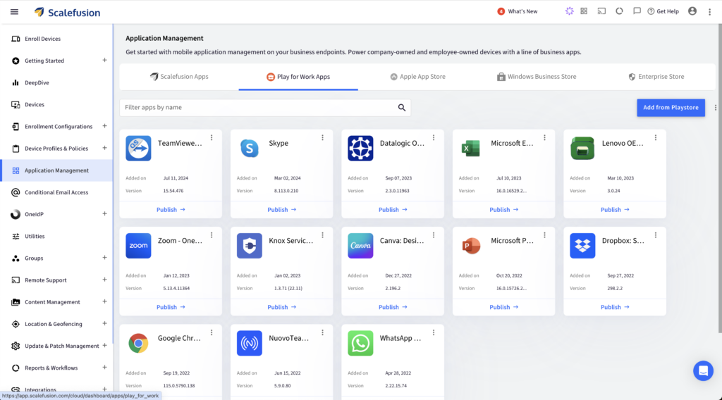722x400 pixels.
Task: Click Add from Playstore button
Action: click(x=671, y=108)
